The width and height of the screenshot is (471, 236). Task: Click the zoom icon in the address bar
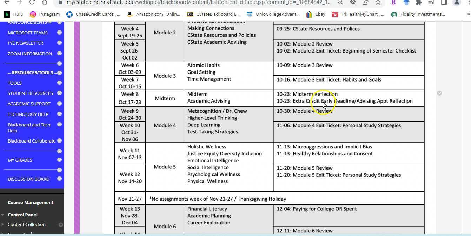(x=340, y=2)
